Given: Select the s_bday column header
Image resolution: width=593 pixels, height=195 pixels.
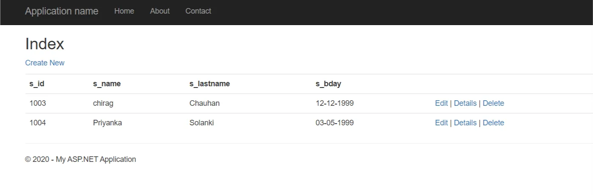Looking at the screenshot, I should coord(328,84).
